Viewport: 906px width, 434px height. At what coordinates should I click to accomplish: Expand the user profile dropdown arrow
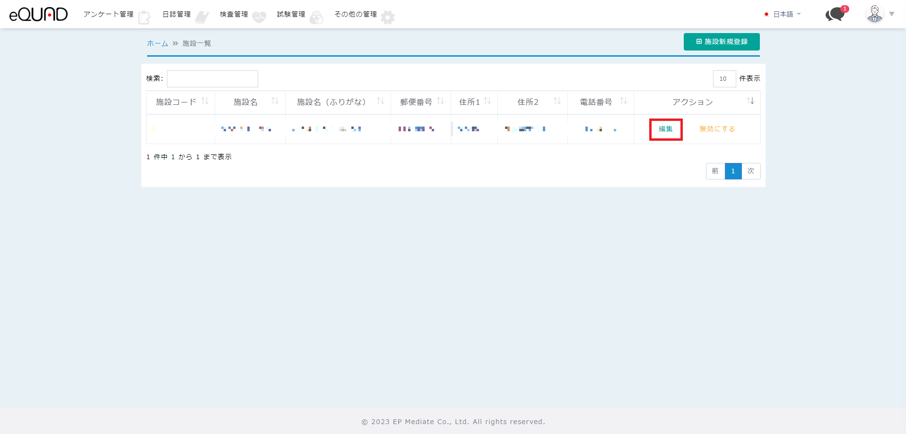click(x=892, y=14)
